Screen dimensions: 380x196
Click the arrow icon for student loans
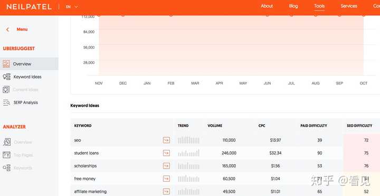(166, 153)
